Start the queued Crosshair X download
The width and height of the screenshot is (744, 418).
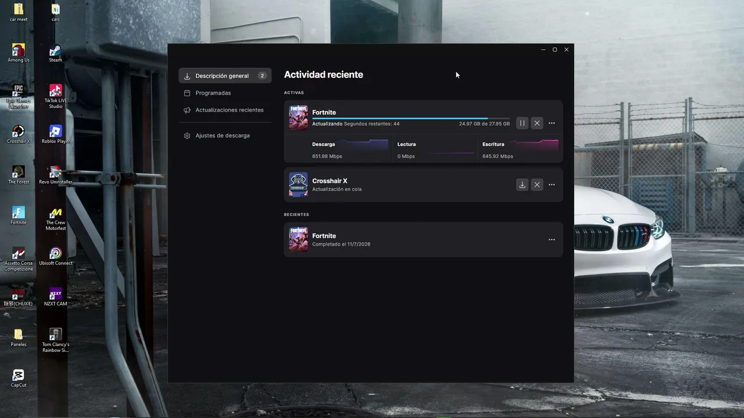click(x=522, y=185)
